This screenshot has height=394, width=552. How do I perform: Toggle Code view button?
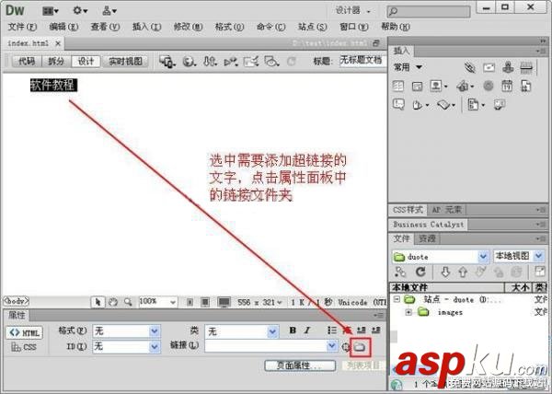(x=27, y=62)
